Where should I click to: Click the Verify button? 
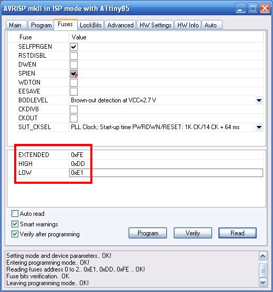coord(193,233)
